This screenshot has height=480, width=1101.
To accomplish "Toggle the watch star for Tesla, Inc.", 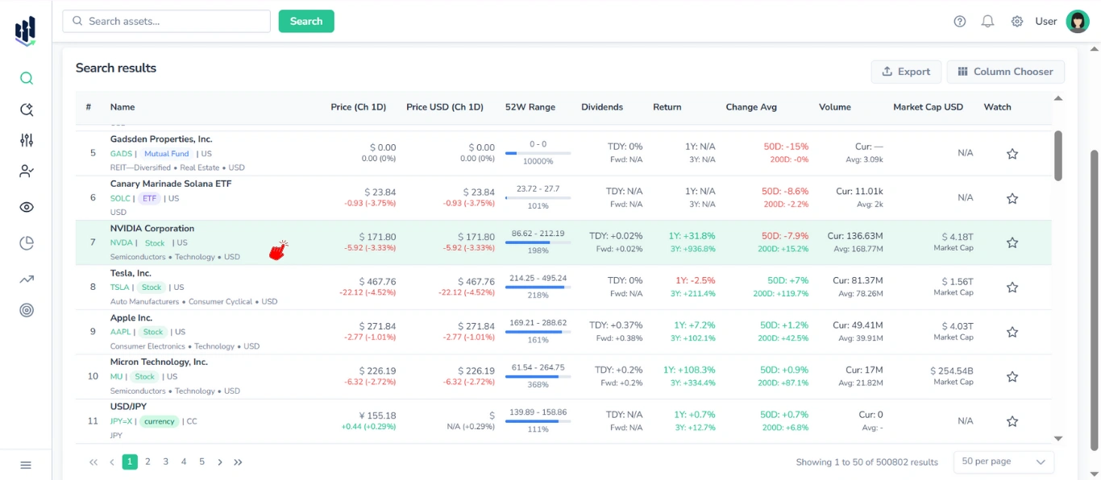I will coord(1012,287).
